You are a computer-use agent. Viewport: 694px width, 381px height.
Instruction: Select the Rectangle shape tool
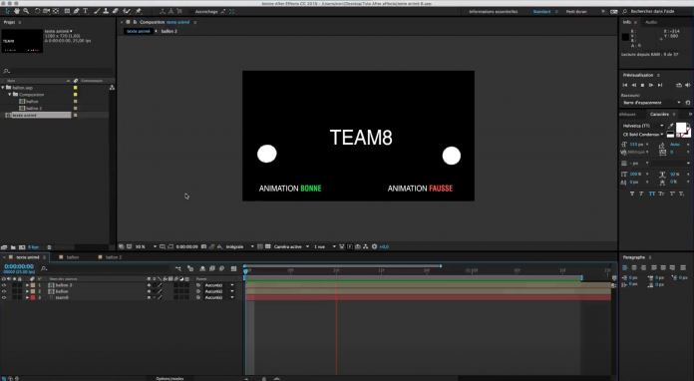point(67,11)
